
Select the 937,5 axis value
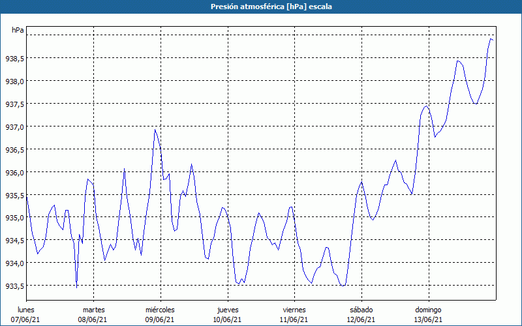pos(14,104)
